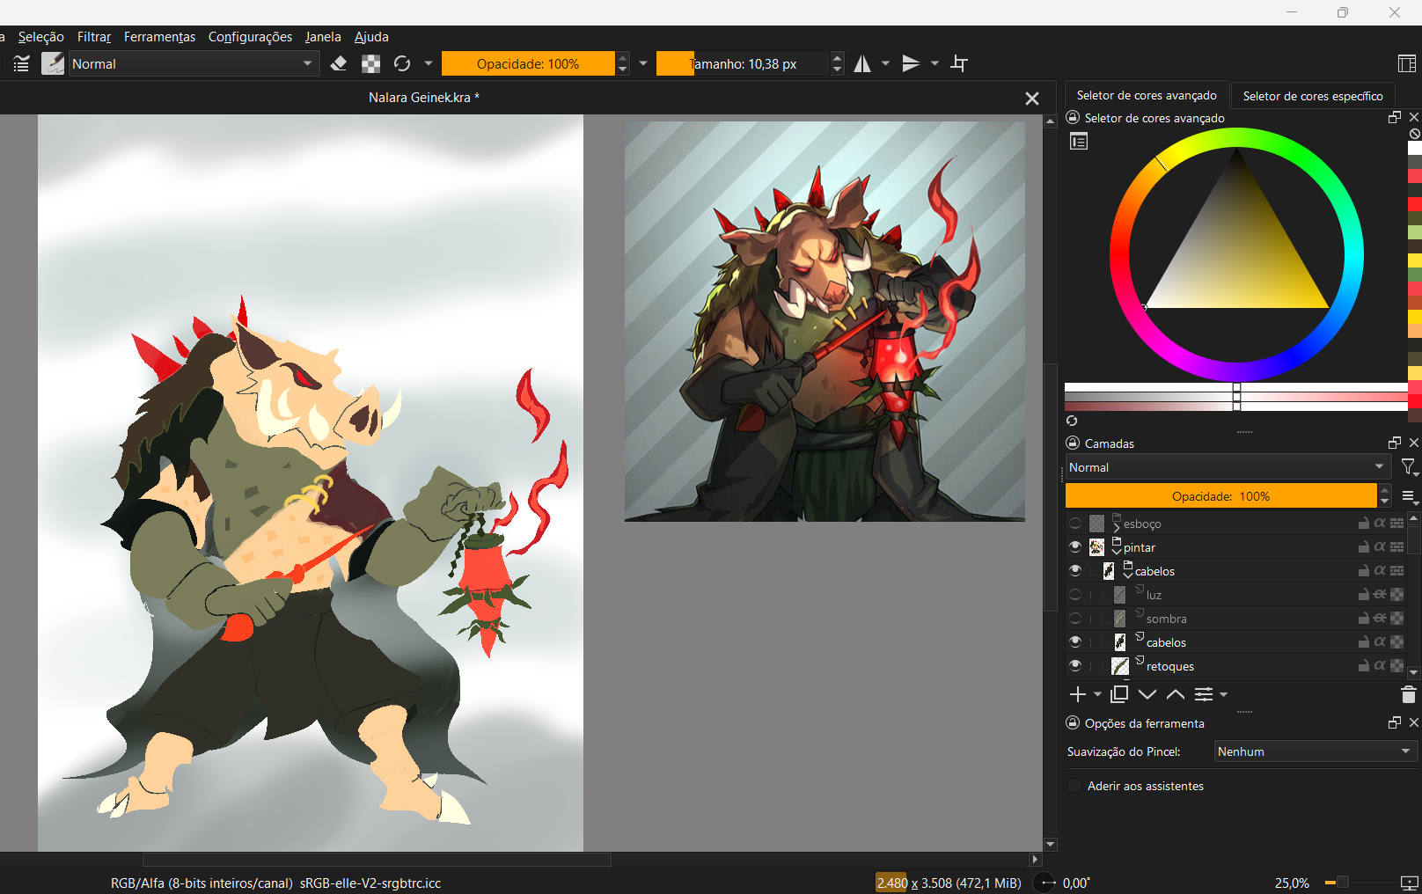The width and height of the screenshot is (1422, 894).
Task: Lock the Camadas docker
Action: point(1073,443)
